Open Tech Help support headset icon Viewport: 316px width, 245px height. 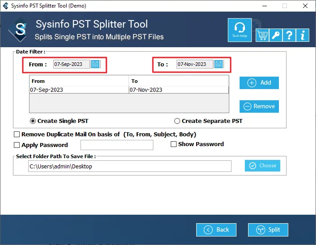pos(240,30)
